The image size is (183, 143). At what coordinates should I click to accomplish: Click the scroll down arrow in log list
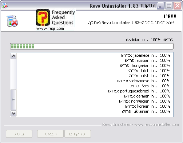13,114
